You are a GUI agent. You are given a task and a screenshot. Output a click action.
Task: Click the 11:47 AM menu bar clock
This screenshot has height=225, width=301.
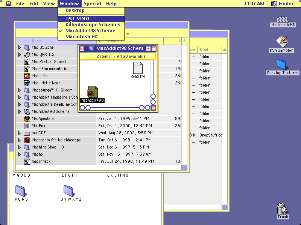pos(254,4)
